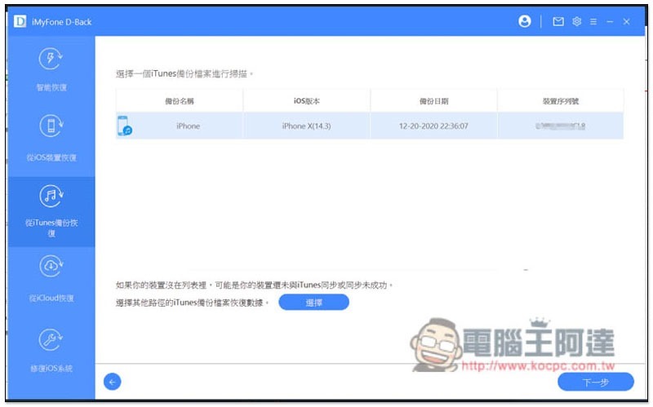Click the 選擇 button to browse backup path

(x=313, y=303)
